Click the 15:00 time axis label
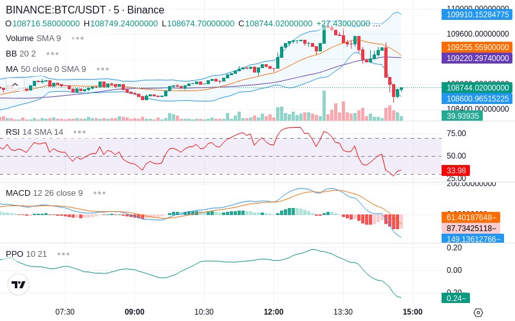 pos(413,312)
